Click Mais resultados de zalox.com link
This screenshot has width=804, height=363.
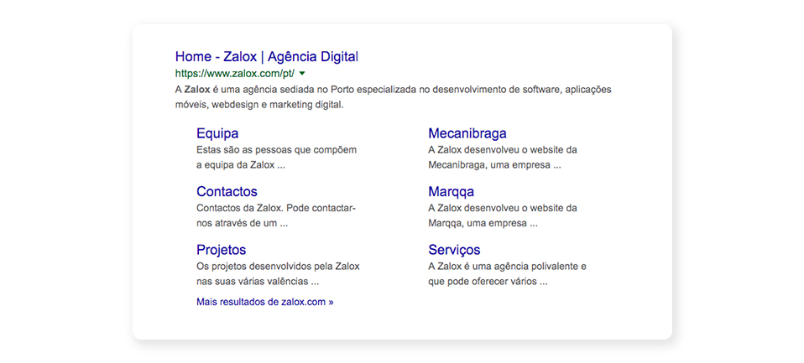[x=265, y=302]
